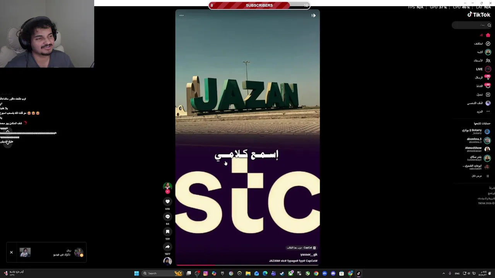
Task: Open the Explore compass icon
Action: click(x=488, y=44)
